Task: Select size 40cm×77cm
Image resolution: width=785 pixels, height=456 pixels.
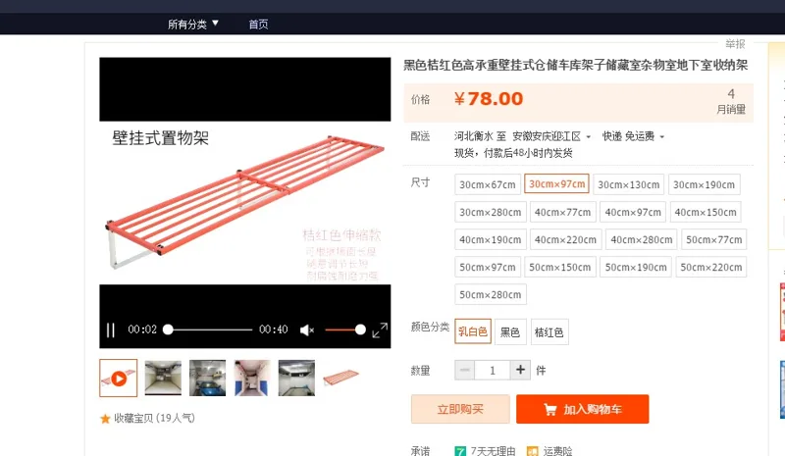Action: click(562, 212)
